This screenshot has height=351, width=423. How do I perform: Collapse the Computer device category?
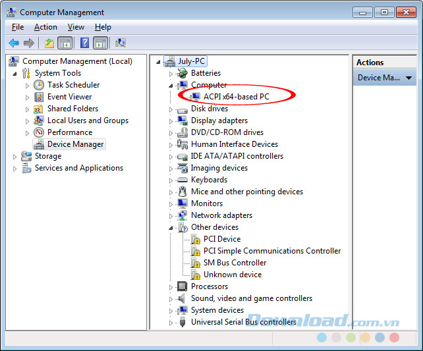pos(171,86)
